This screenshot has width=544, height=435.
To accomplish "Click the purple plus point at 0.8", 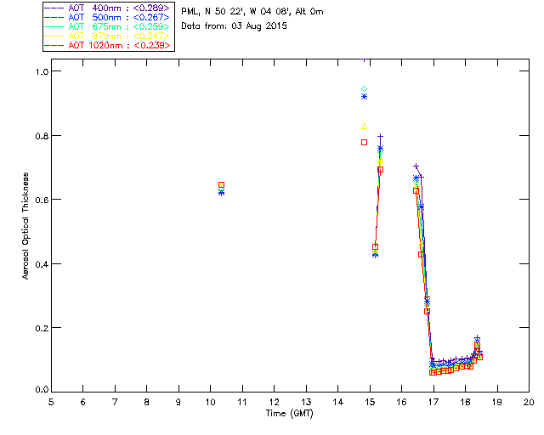I will coord(380,136).
